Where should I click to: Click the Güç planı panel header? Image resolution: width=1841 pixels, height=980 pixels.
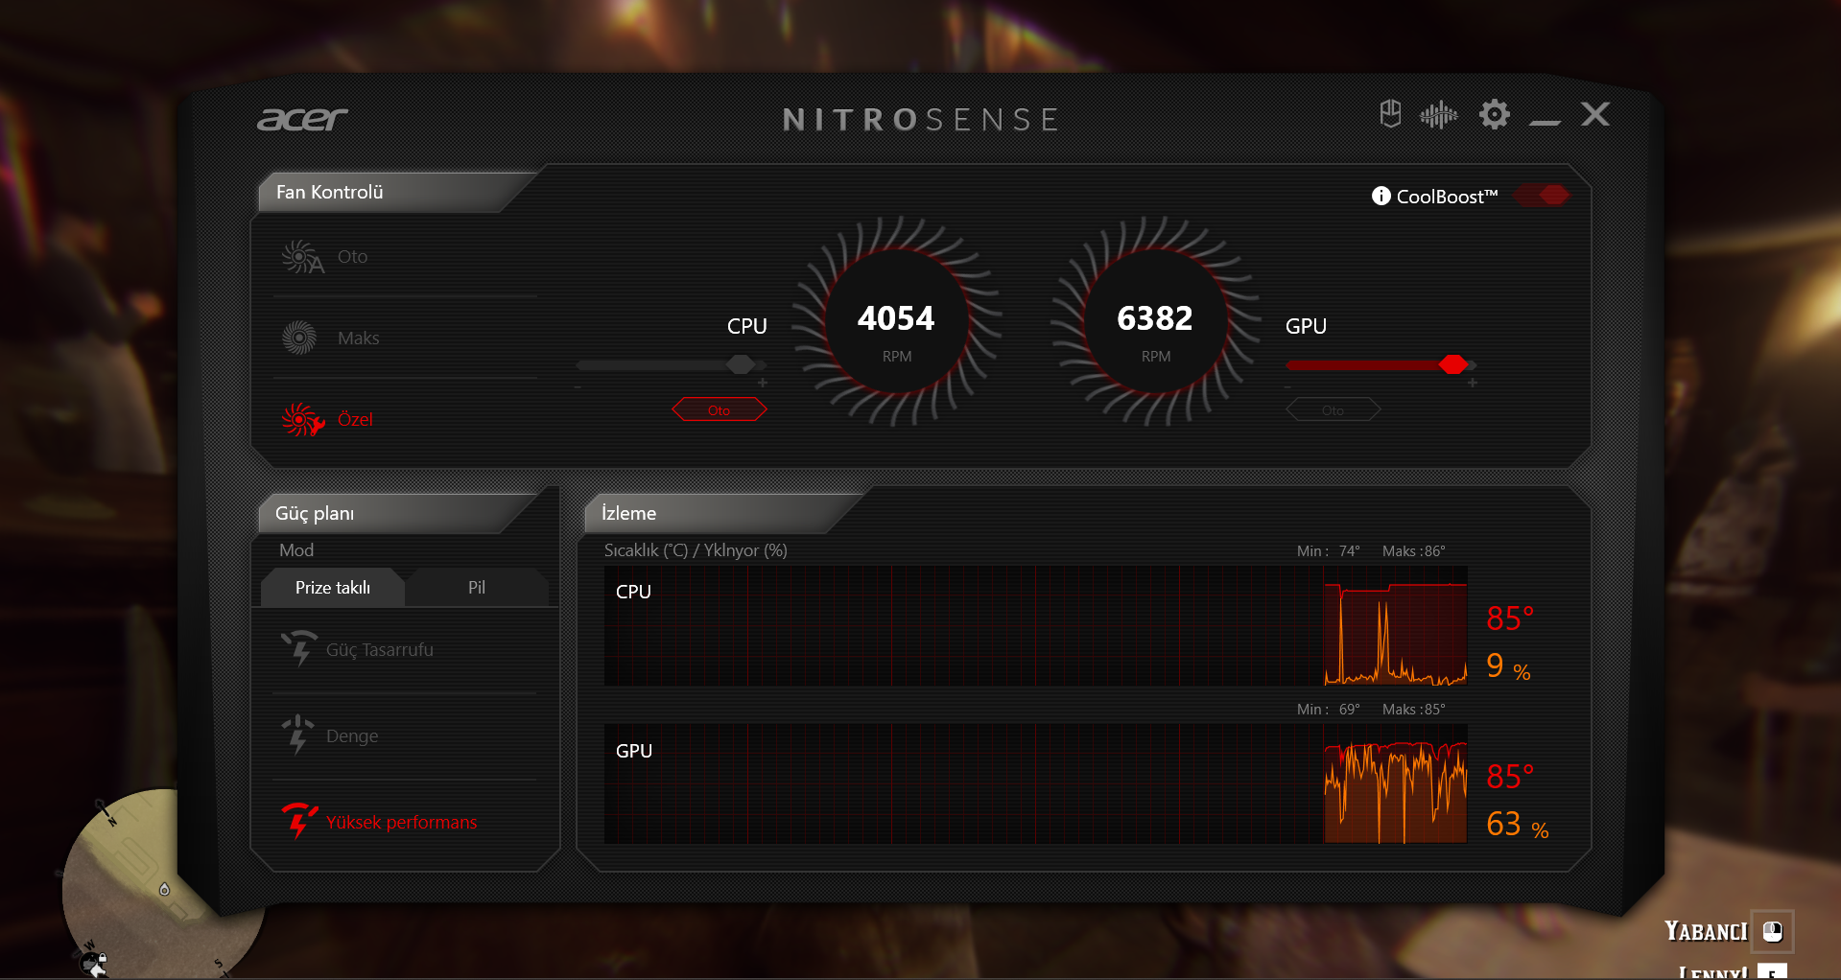tap(398, 513)
